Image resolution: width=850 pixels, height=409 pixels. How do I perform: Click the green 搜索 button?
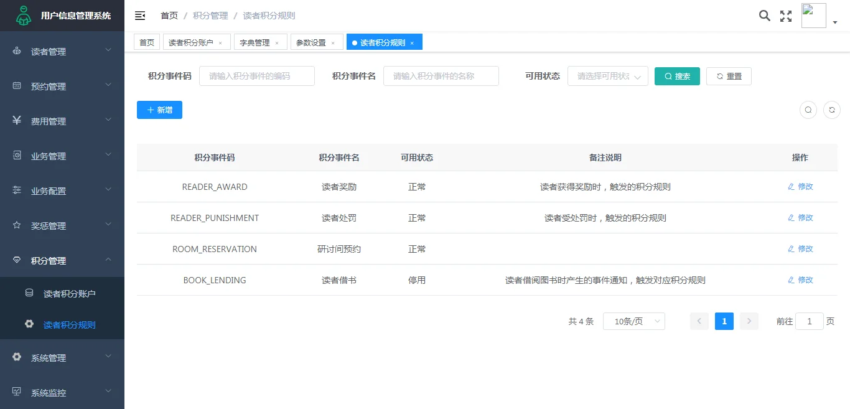(x=677, y=76)
